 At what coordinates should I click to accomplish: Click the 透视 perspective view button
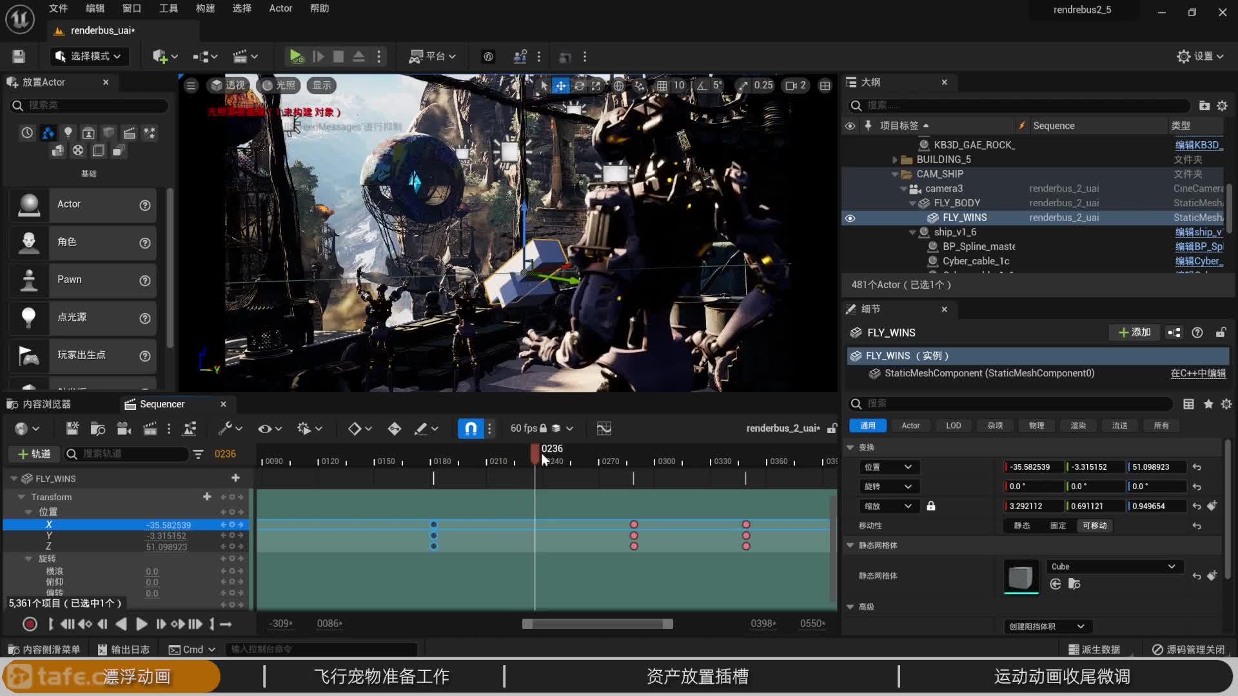228,85
